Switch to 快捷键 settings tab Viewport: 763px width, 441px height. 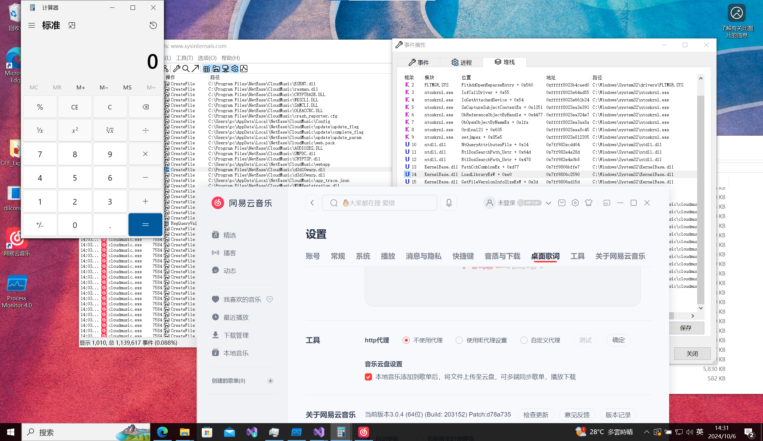coord(463,256)
